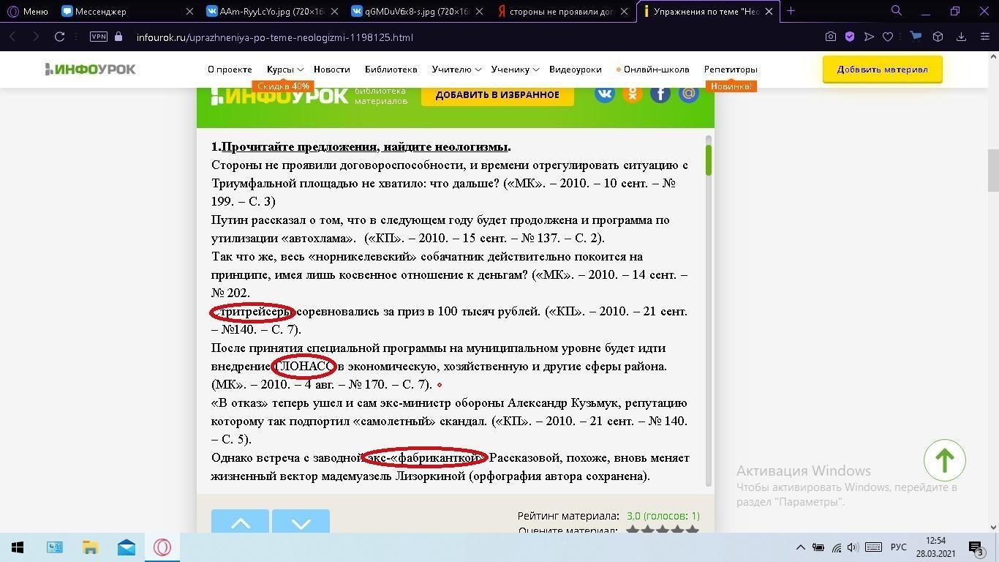This screenshot has width=999, height=562.
Task: Open the Онлайн-школа link
Action: click(x=653, y=70)
